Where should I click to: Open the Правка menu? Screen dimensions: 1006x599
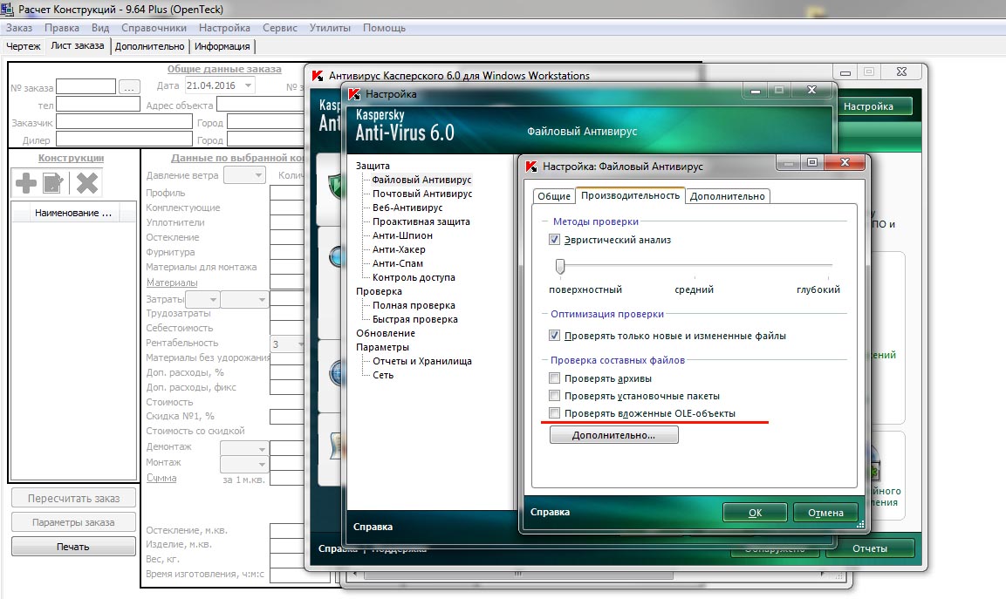62,28
